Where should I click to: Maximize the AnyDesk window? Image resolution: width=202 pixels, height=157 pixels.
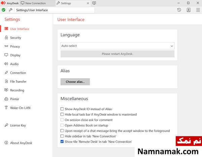click(x=188, y=3)
